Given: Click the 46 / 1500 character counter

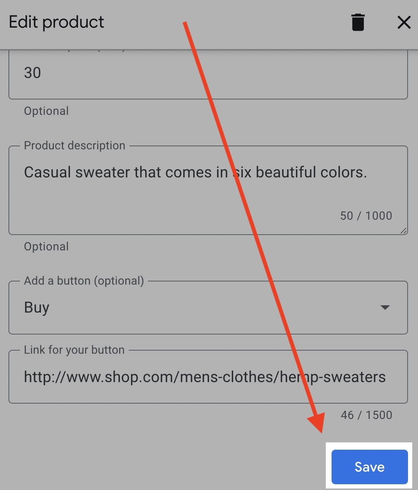Looking at the screenshot, I should click(366, 415).
